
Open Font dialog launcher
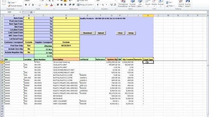click(x=54, y=9)
